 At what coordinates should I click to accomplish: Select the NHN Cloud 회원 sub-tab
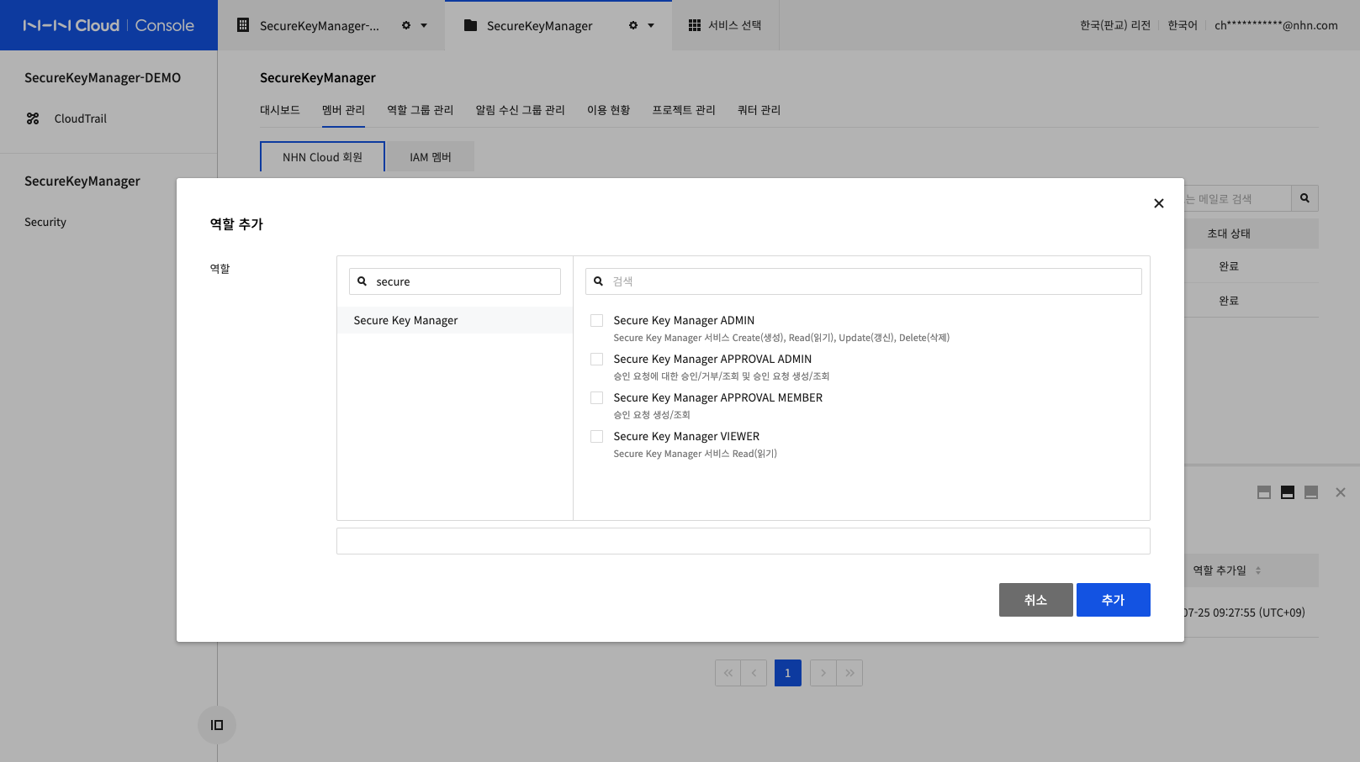pyautogui.click(x=322, y=157)
